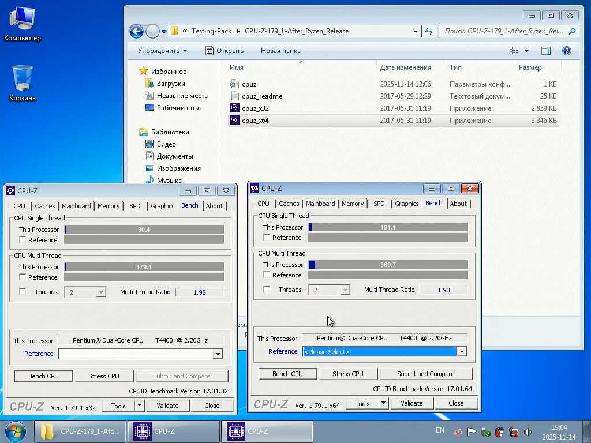Image resolution: width=591 pixels, height=443 pixels.
Task: Expand Tools arrow menu in x64 CPU-Z
Action: tap(383, 403)
